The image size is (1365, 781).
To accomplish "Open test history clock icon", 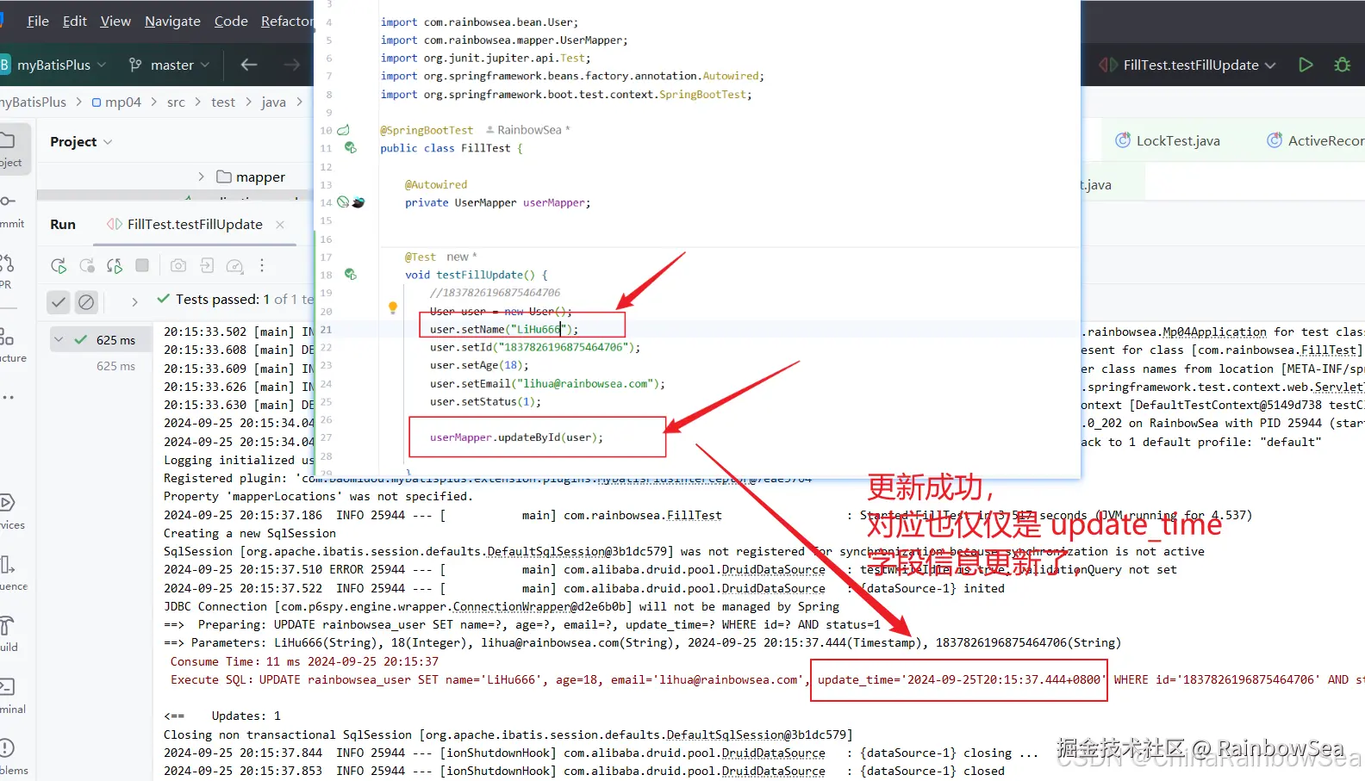I will click(x=234, y=266).
